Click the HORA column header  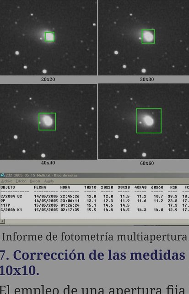[65, 187]
